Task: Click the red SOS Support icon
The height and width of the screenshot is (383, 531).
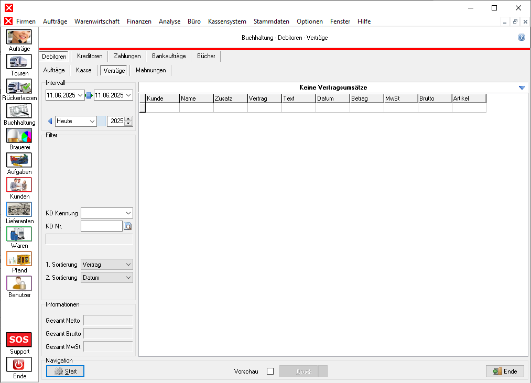Action: (x=19, y=340)
